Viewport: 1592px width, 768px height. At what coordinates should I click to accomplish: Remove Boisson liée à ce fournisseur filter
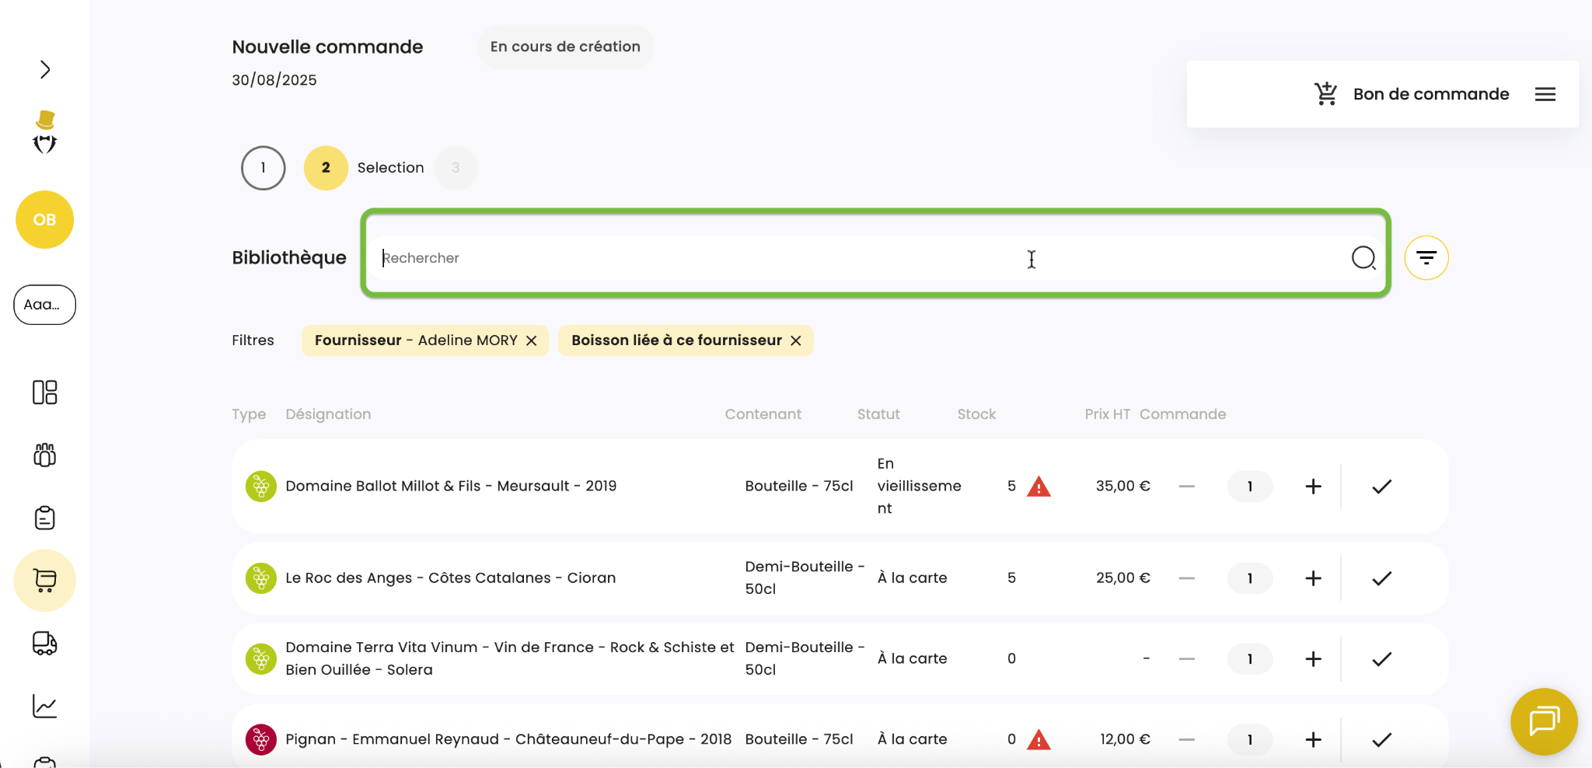click(796, 340)
